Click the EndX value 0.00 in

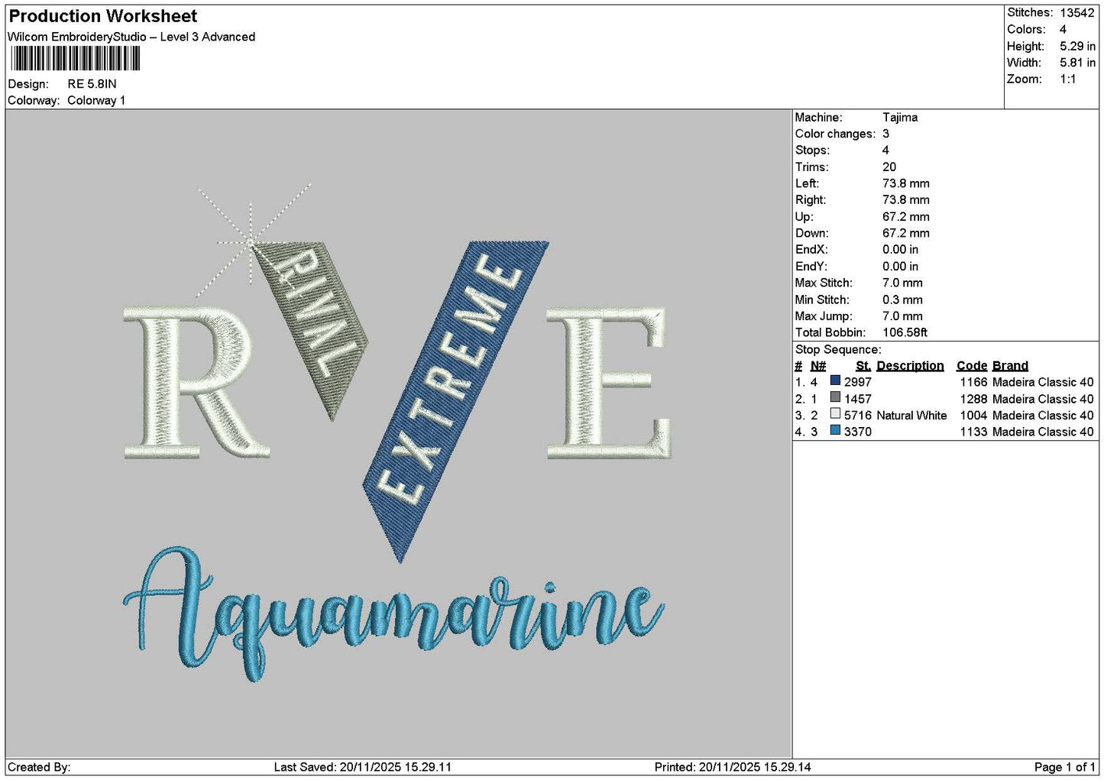click(x=900, y=250)
